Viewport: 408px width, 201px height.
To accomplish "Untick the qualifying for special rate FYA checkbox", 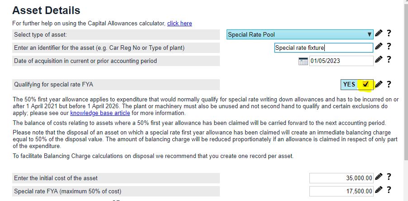I will click(x=365, y=84).
